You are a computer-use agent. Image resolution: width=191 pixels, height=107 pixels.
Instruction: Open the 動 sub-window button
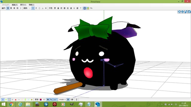[64, 8]
